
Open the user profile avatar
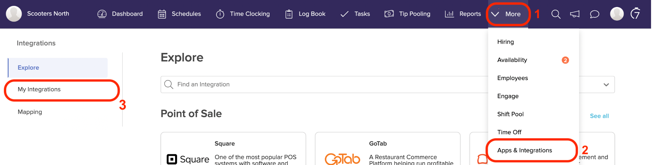click(x=617, y=14)
